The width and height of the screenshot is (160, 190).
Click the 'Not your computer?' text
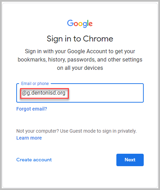click(x=38, y=131)
